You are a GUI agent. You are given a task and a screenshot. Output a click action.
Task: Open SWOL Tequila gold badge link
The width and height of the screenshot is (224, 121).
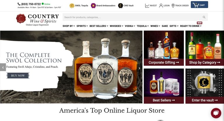tap(72, 6)
